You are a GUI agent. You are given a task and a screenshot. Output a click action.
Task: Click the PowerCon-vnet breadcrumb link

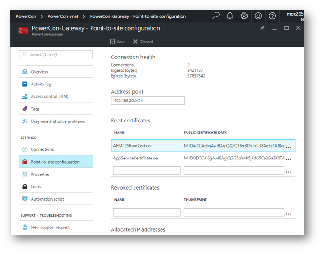point(63,16)
